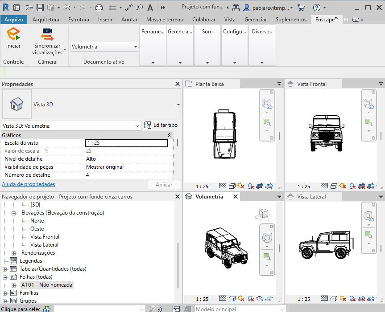Open a project with the folder icon
Viewport: 385px width, 312px height.
[29, 8]
